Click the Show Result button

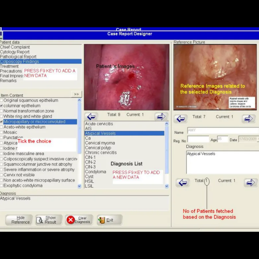[49, 220]
